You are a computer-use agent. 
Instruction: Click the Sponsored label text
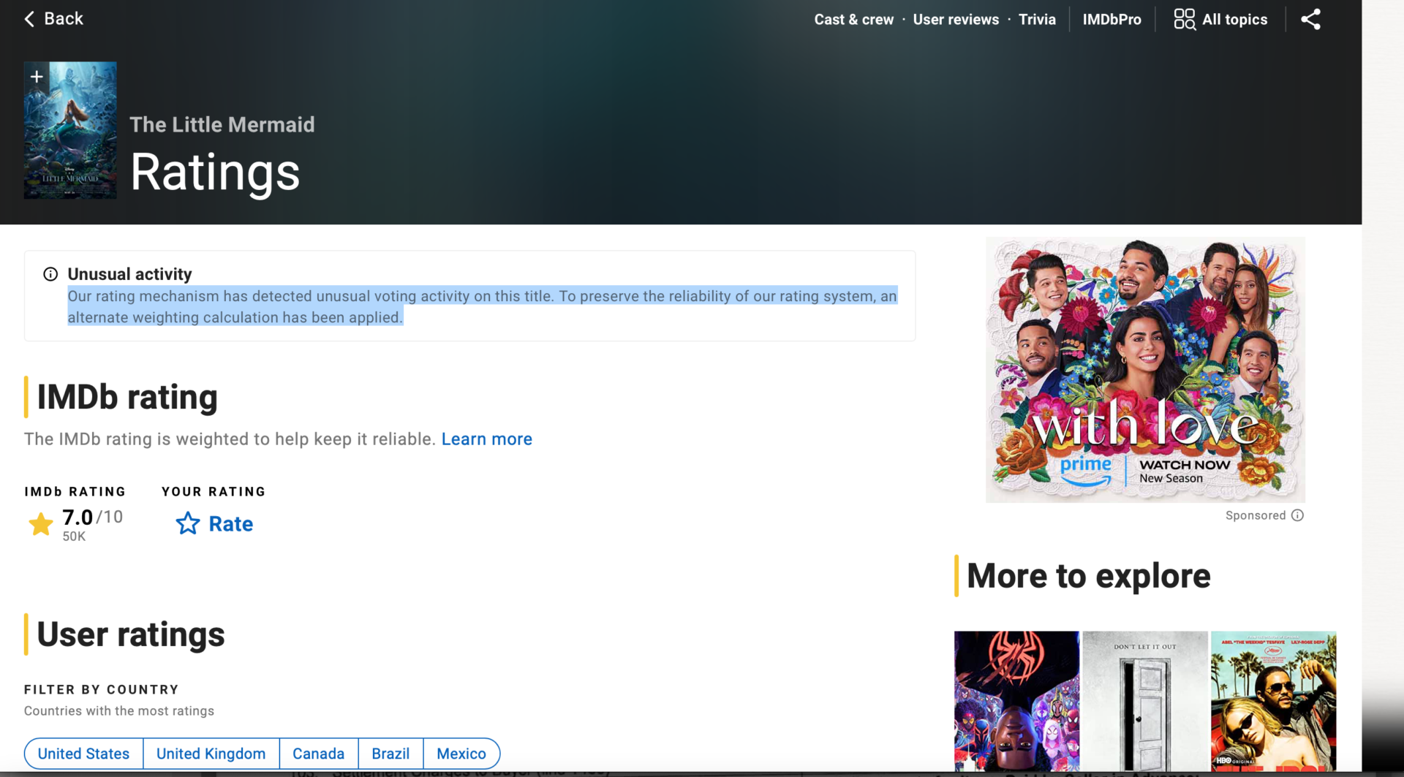pos(1255,515)
